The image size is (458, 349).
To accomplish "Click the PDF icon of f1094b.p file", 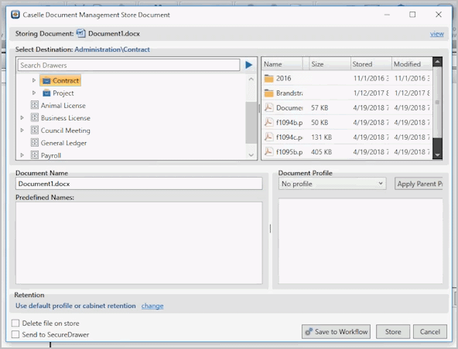I will click(268, 122).
